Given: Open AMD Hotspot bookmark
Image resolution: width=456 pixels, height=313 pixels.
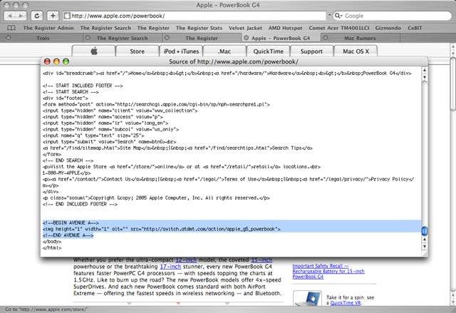Looking at the screenshot, I should [285, 28].
